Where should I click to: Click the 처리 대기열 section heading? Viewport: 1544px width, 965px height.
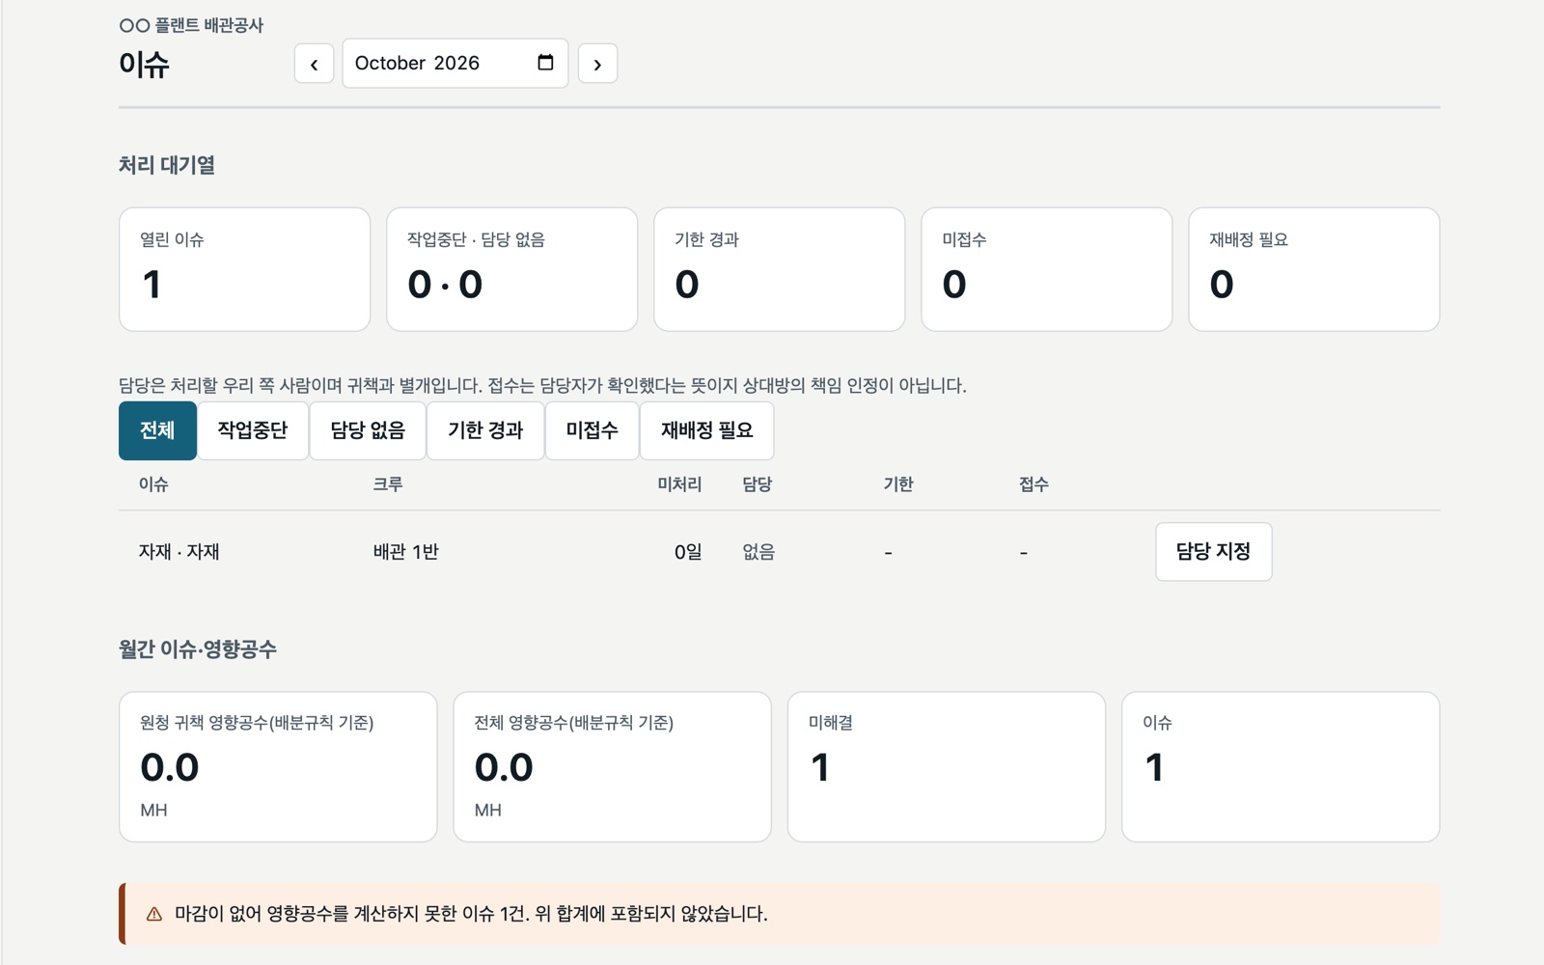pos(167,165)
